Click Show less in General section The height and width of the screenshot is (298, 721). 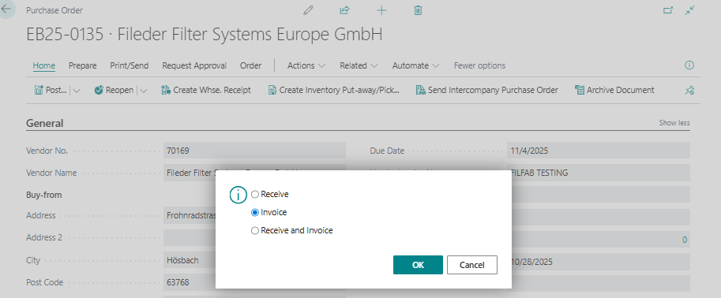point(674,123)
